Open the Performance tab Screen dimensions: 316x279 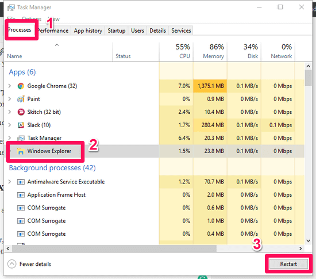click(53, 30)
